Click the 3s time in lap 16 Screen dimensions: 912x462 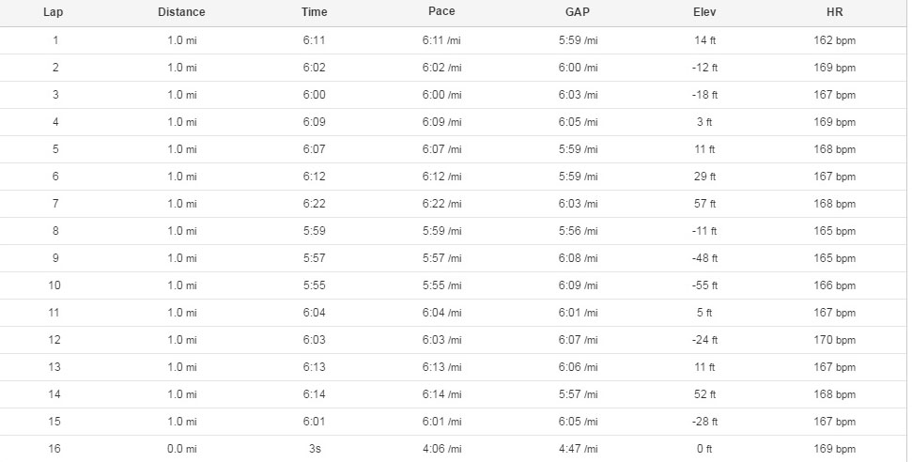(x=315, y=449)
